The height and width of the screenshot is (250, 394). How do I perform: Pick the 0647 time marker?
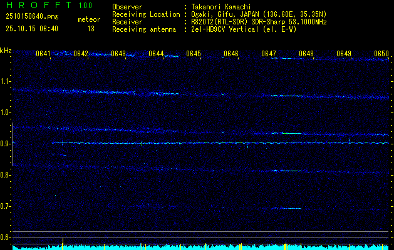coord(269,54)
